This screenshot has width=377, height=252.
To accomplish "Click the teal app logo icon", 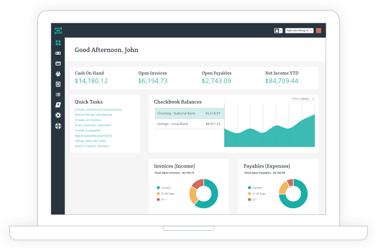I will coord(58,30).
